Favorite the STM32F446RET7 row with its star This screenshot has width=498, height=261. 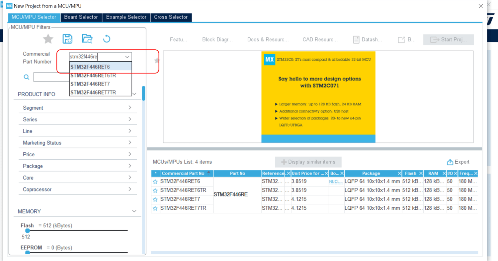coord(155,200)
